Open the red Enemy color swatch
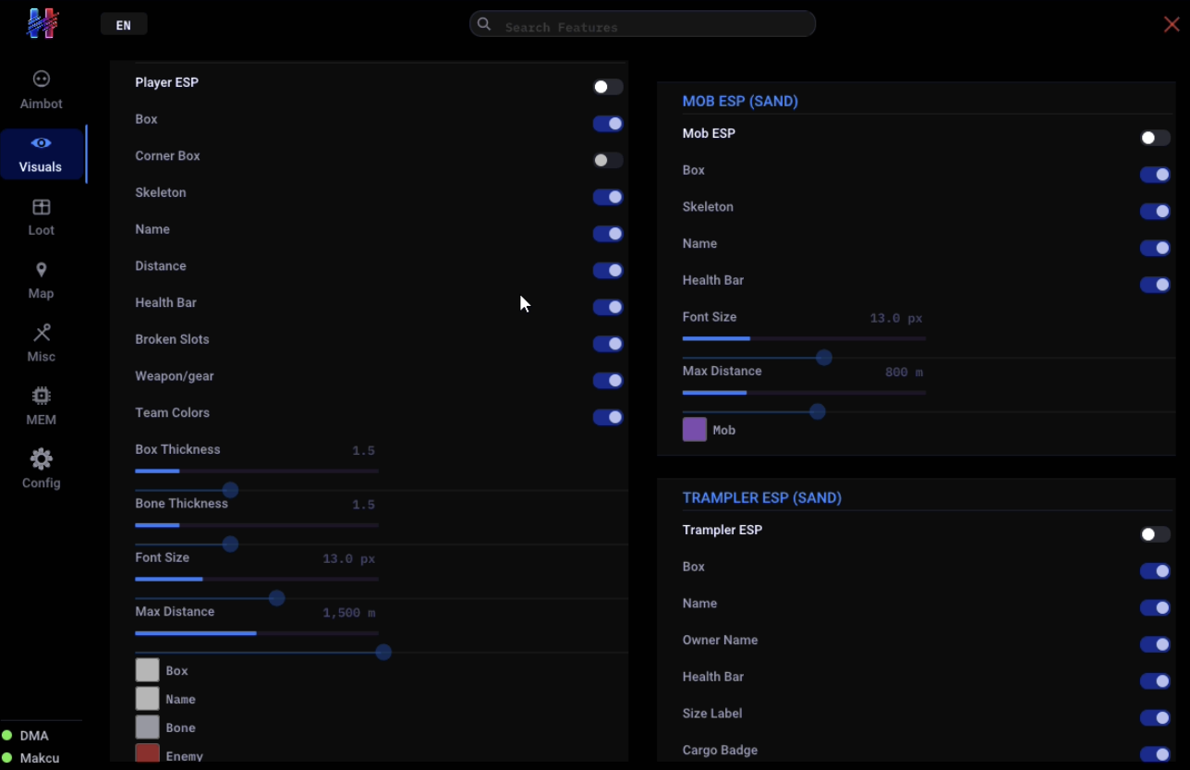The width and height of the screenshot is (1190, 770). point(148,753)
